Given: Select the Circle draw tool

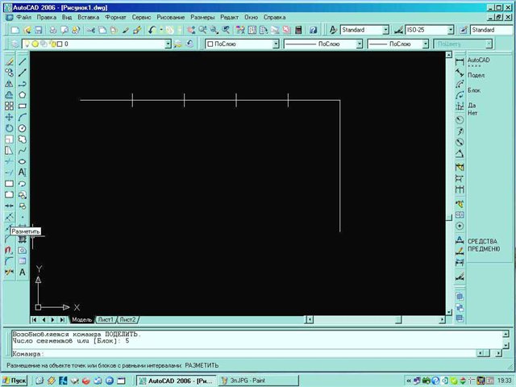Looking at the screenshot, I should point(23,128).
